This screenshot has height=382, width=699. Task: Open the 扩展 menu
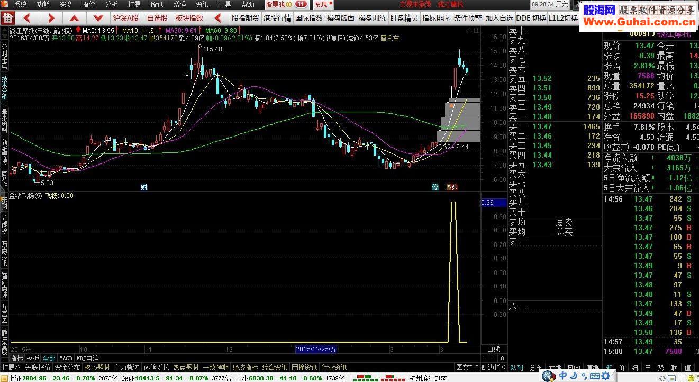pyautogui.click(x=134, y=4)
